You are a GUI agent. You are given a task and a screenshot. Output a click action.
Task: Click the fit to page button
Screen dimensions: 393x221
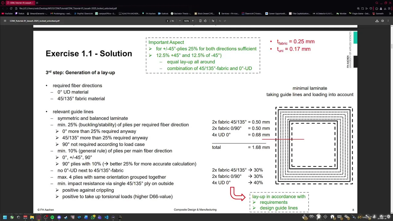coord(200,21)
